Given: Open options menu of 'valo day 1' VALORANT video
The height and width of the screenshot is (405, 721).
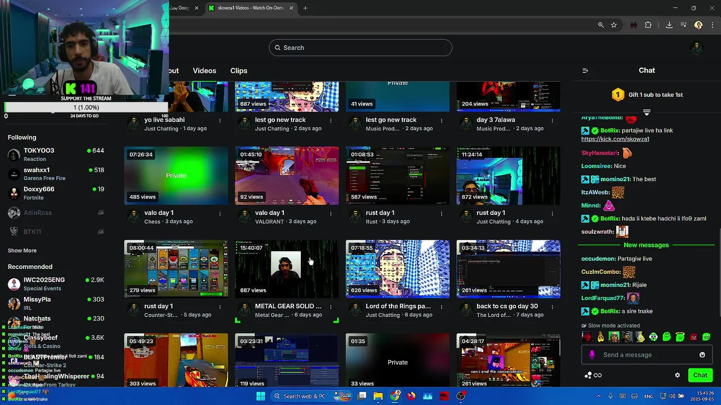Looking at the screenshot, I should point(331,214).
